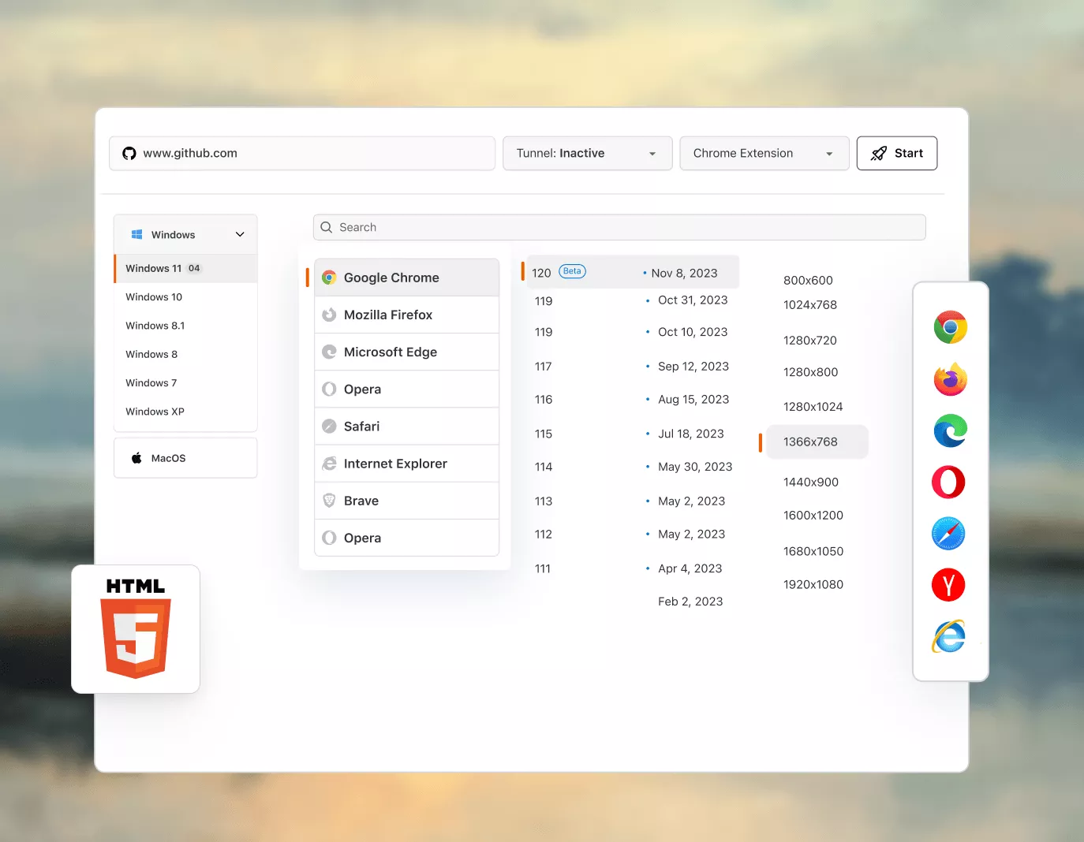Click the Safari compass icon in the strip
This screenshot has width=1084, height=842.
click(x=948, y=534)
